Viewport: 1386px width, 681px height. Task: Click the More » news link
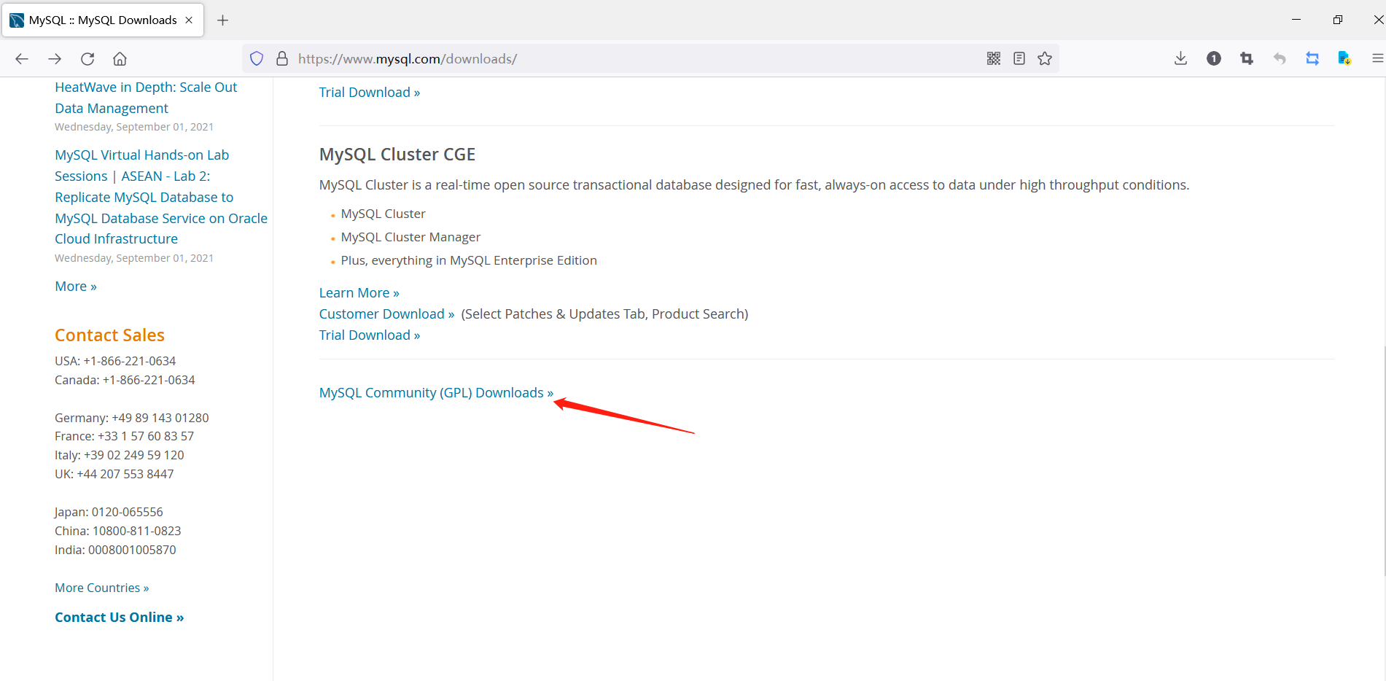(x=76, y=287)
